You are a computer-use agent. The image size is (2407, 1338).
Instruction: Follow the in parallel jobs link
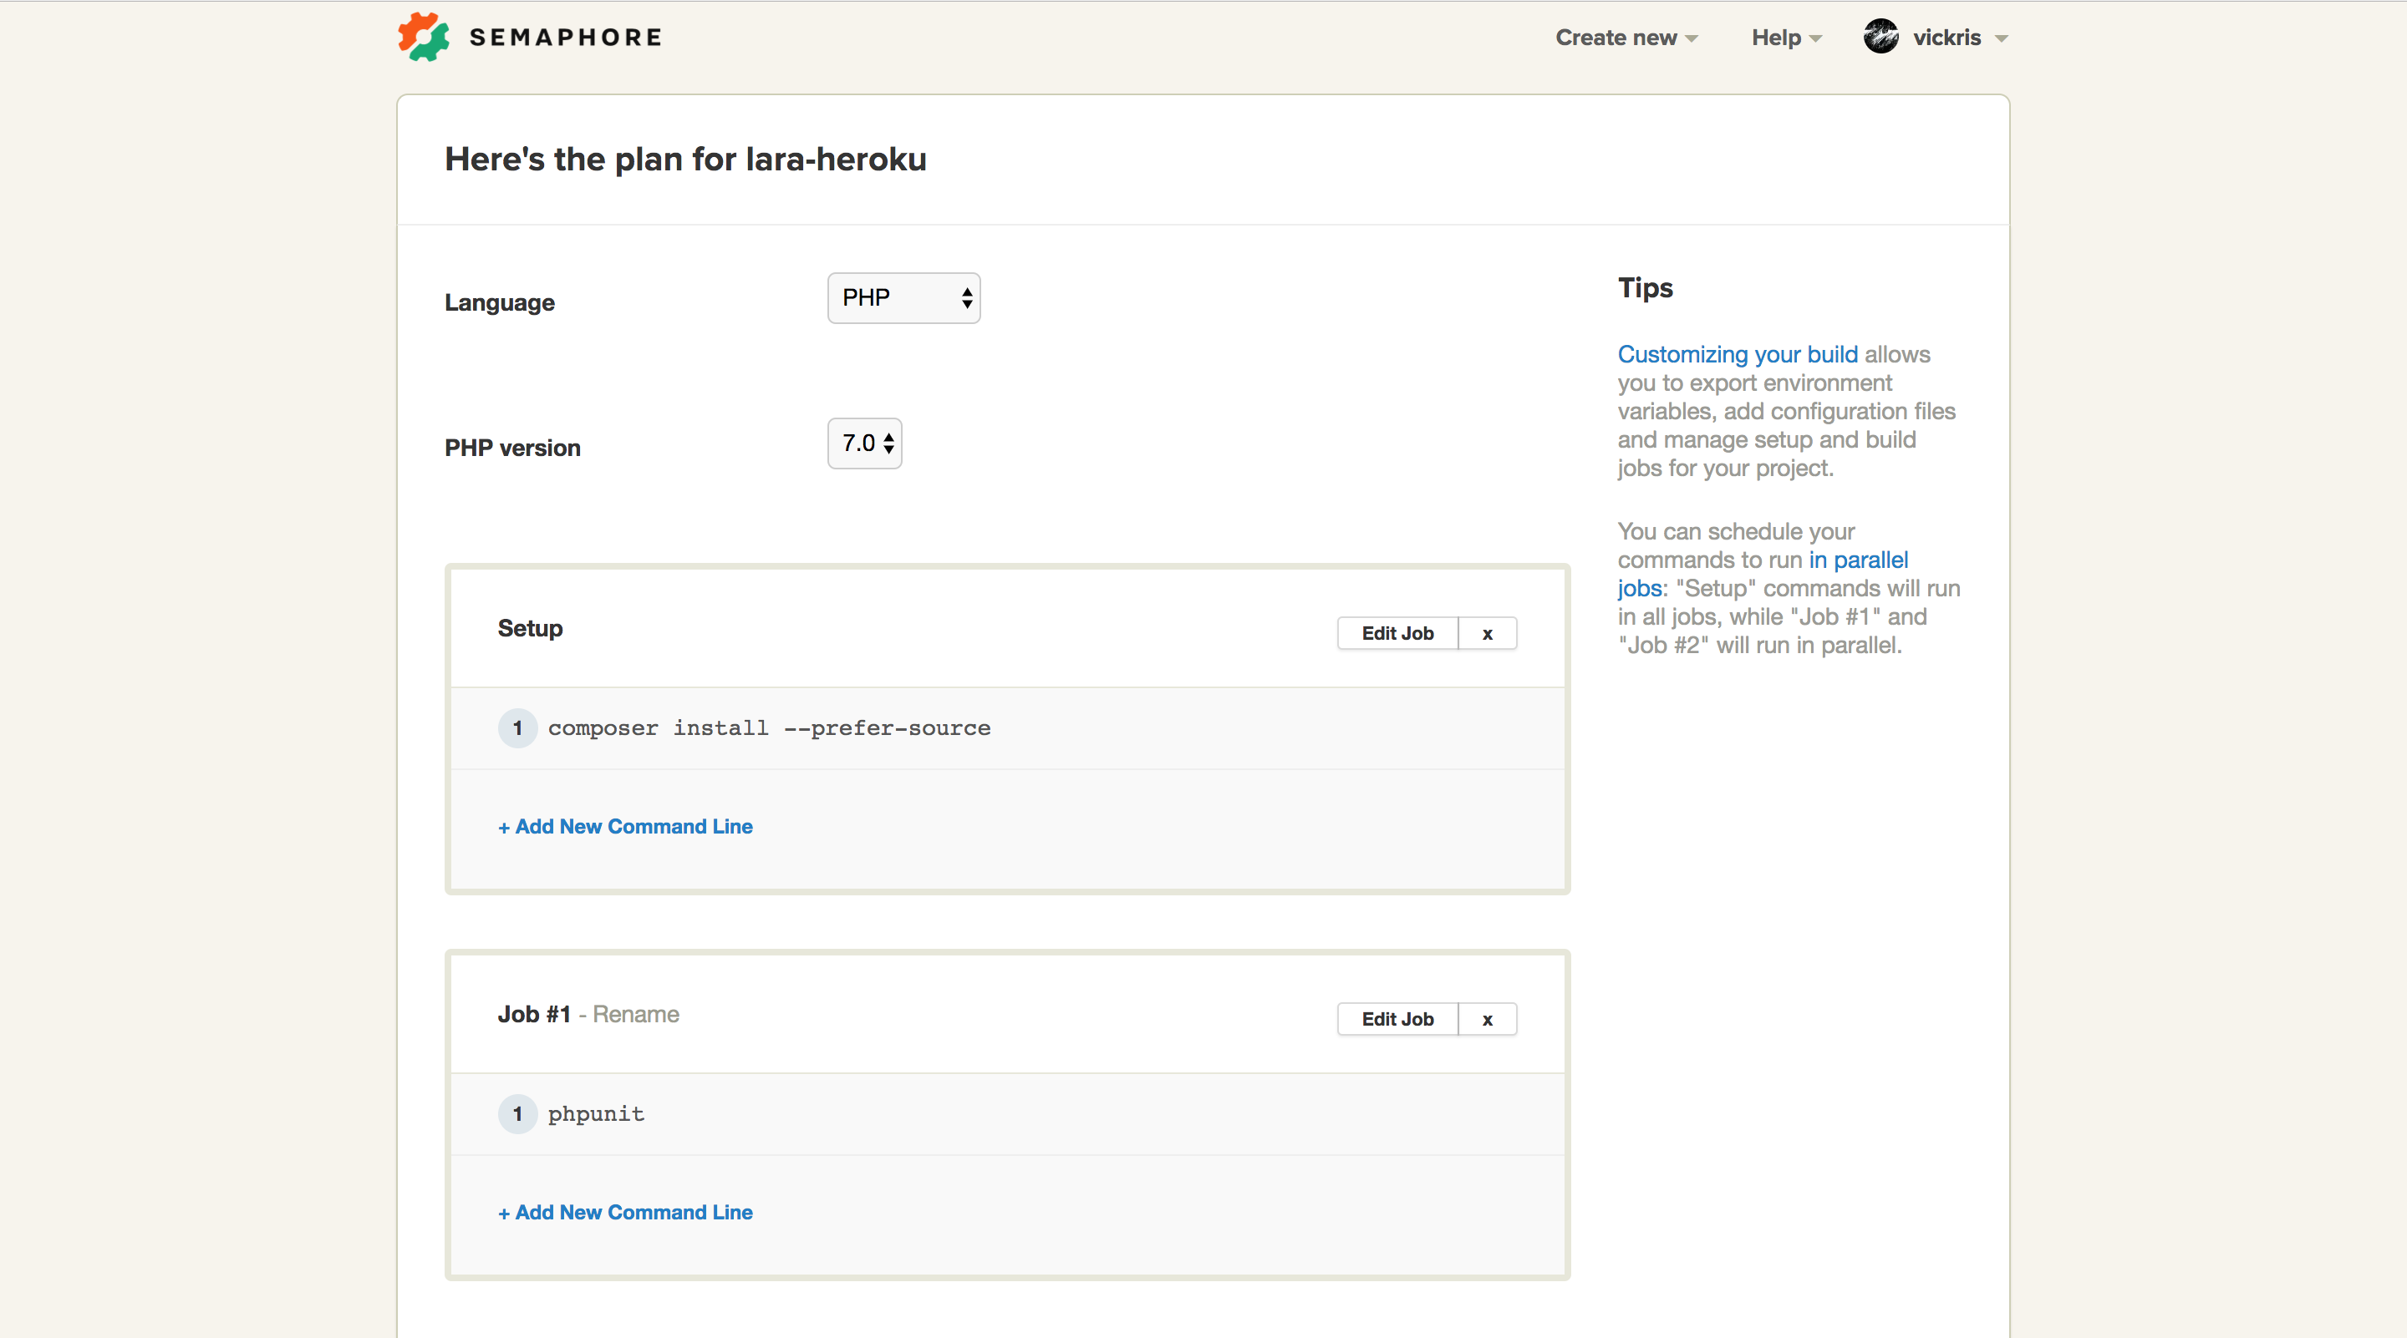pyautogui.click(x=1858, y=560)
